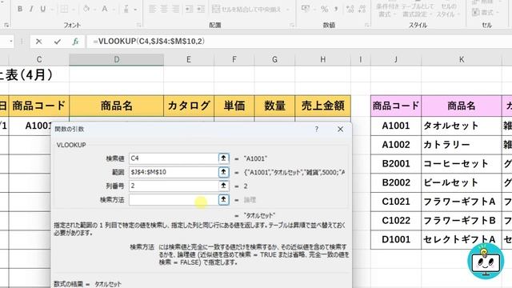The width and height of the screenshot is (512, 288).
Task: Open help in 関数の引数 dialog
Action: pyautogui.click(x=317, y=130)
